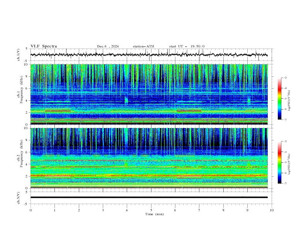Click the ch.1 voltage waveform trace
The width and height of the screenshot is (306, 236).
[x=149, y=55]
